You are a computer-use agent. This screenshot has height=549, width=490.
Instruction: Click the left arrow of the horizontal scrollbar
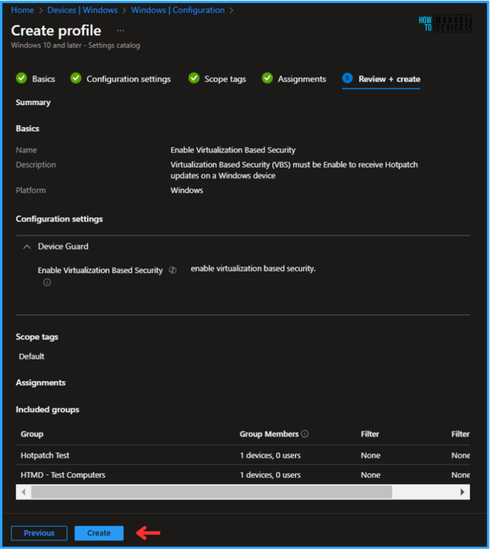click(24, 492)
